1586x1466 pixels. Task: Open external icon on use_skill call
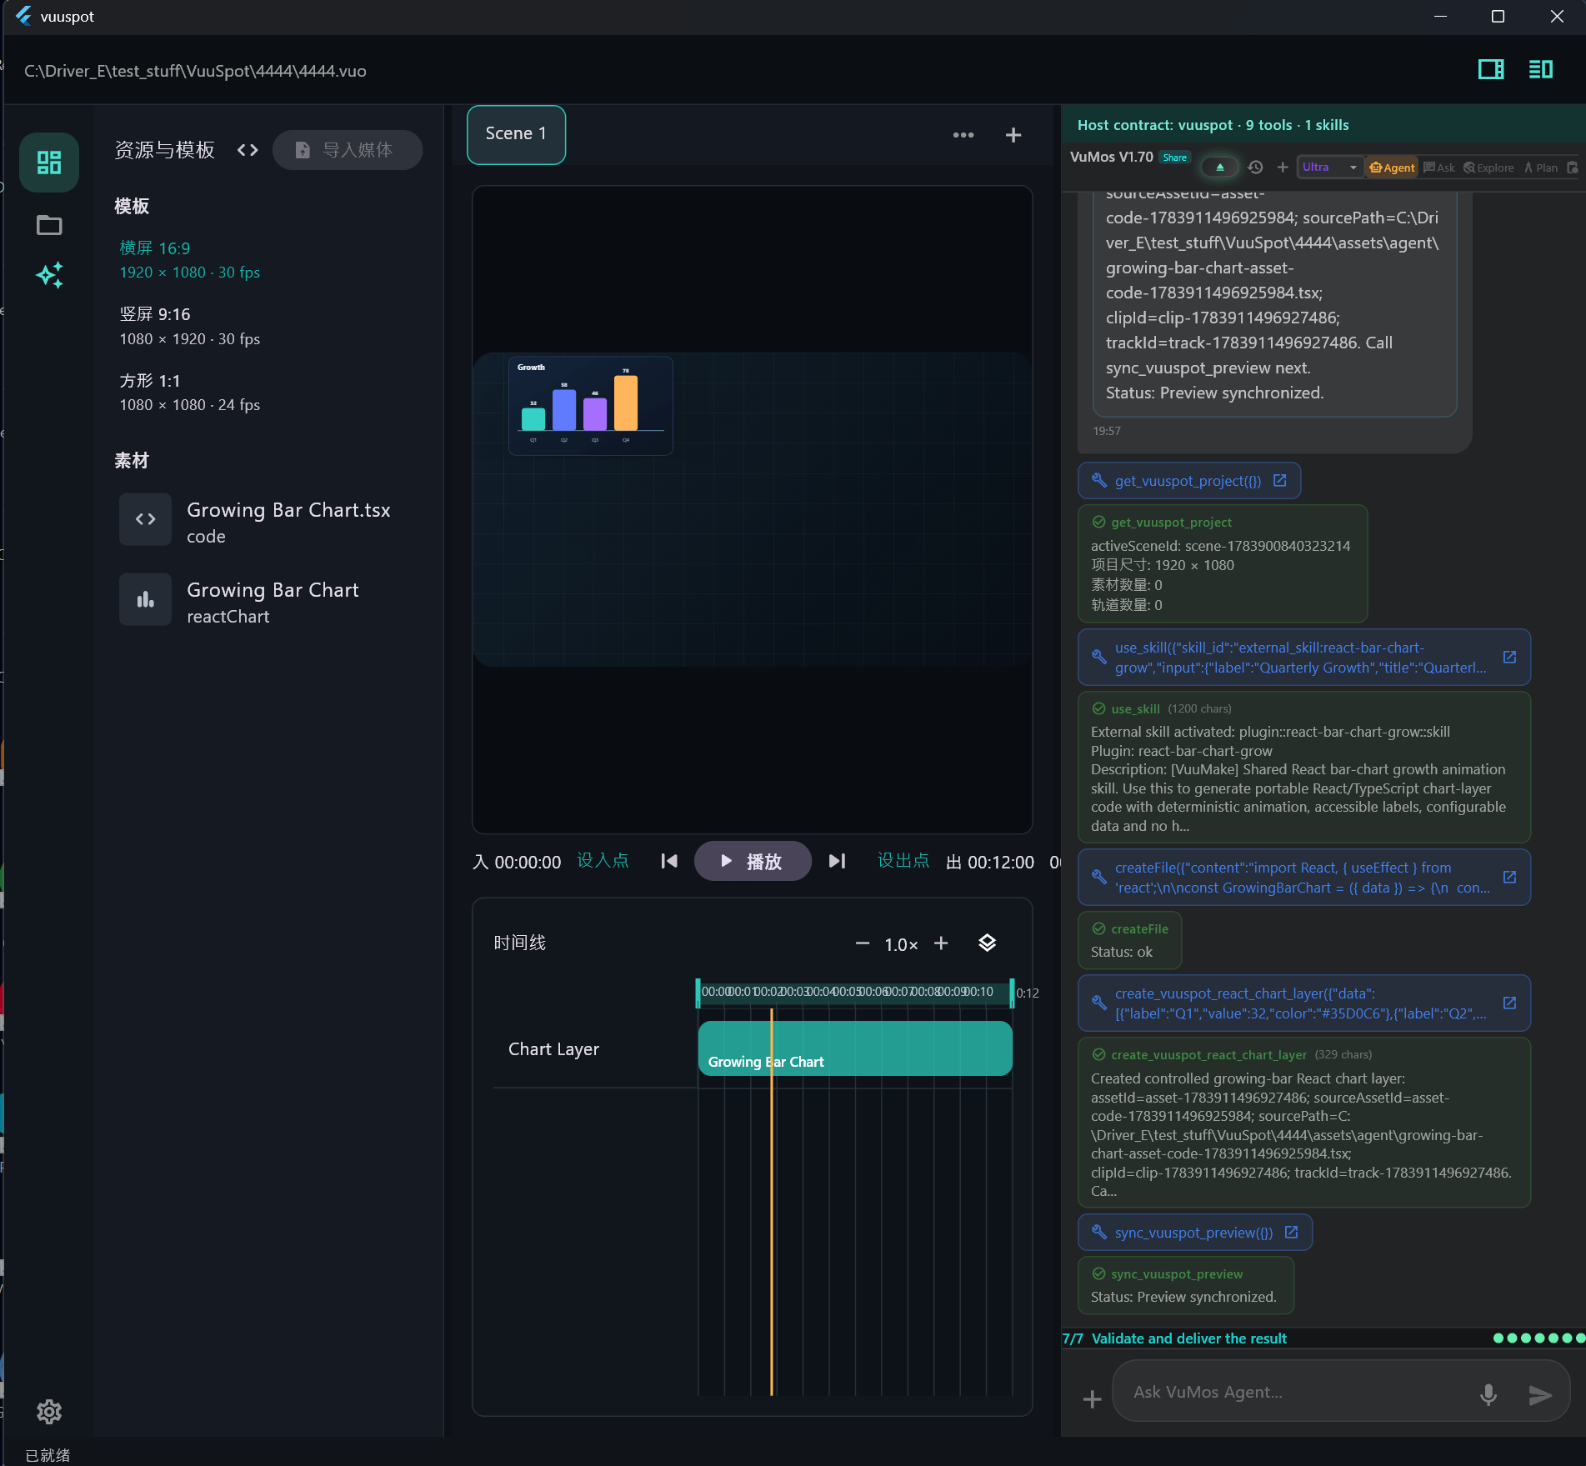[x=1509, y=658]
